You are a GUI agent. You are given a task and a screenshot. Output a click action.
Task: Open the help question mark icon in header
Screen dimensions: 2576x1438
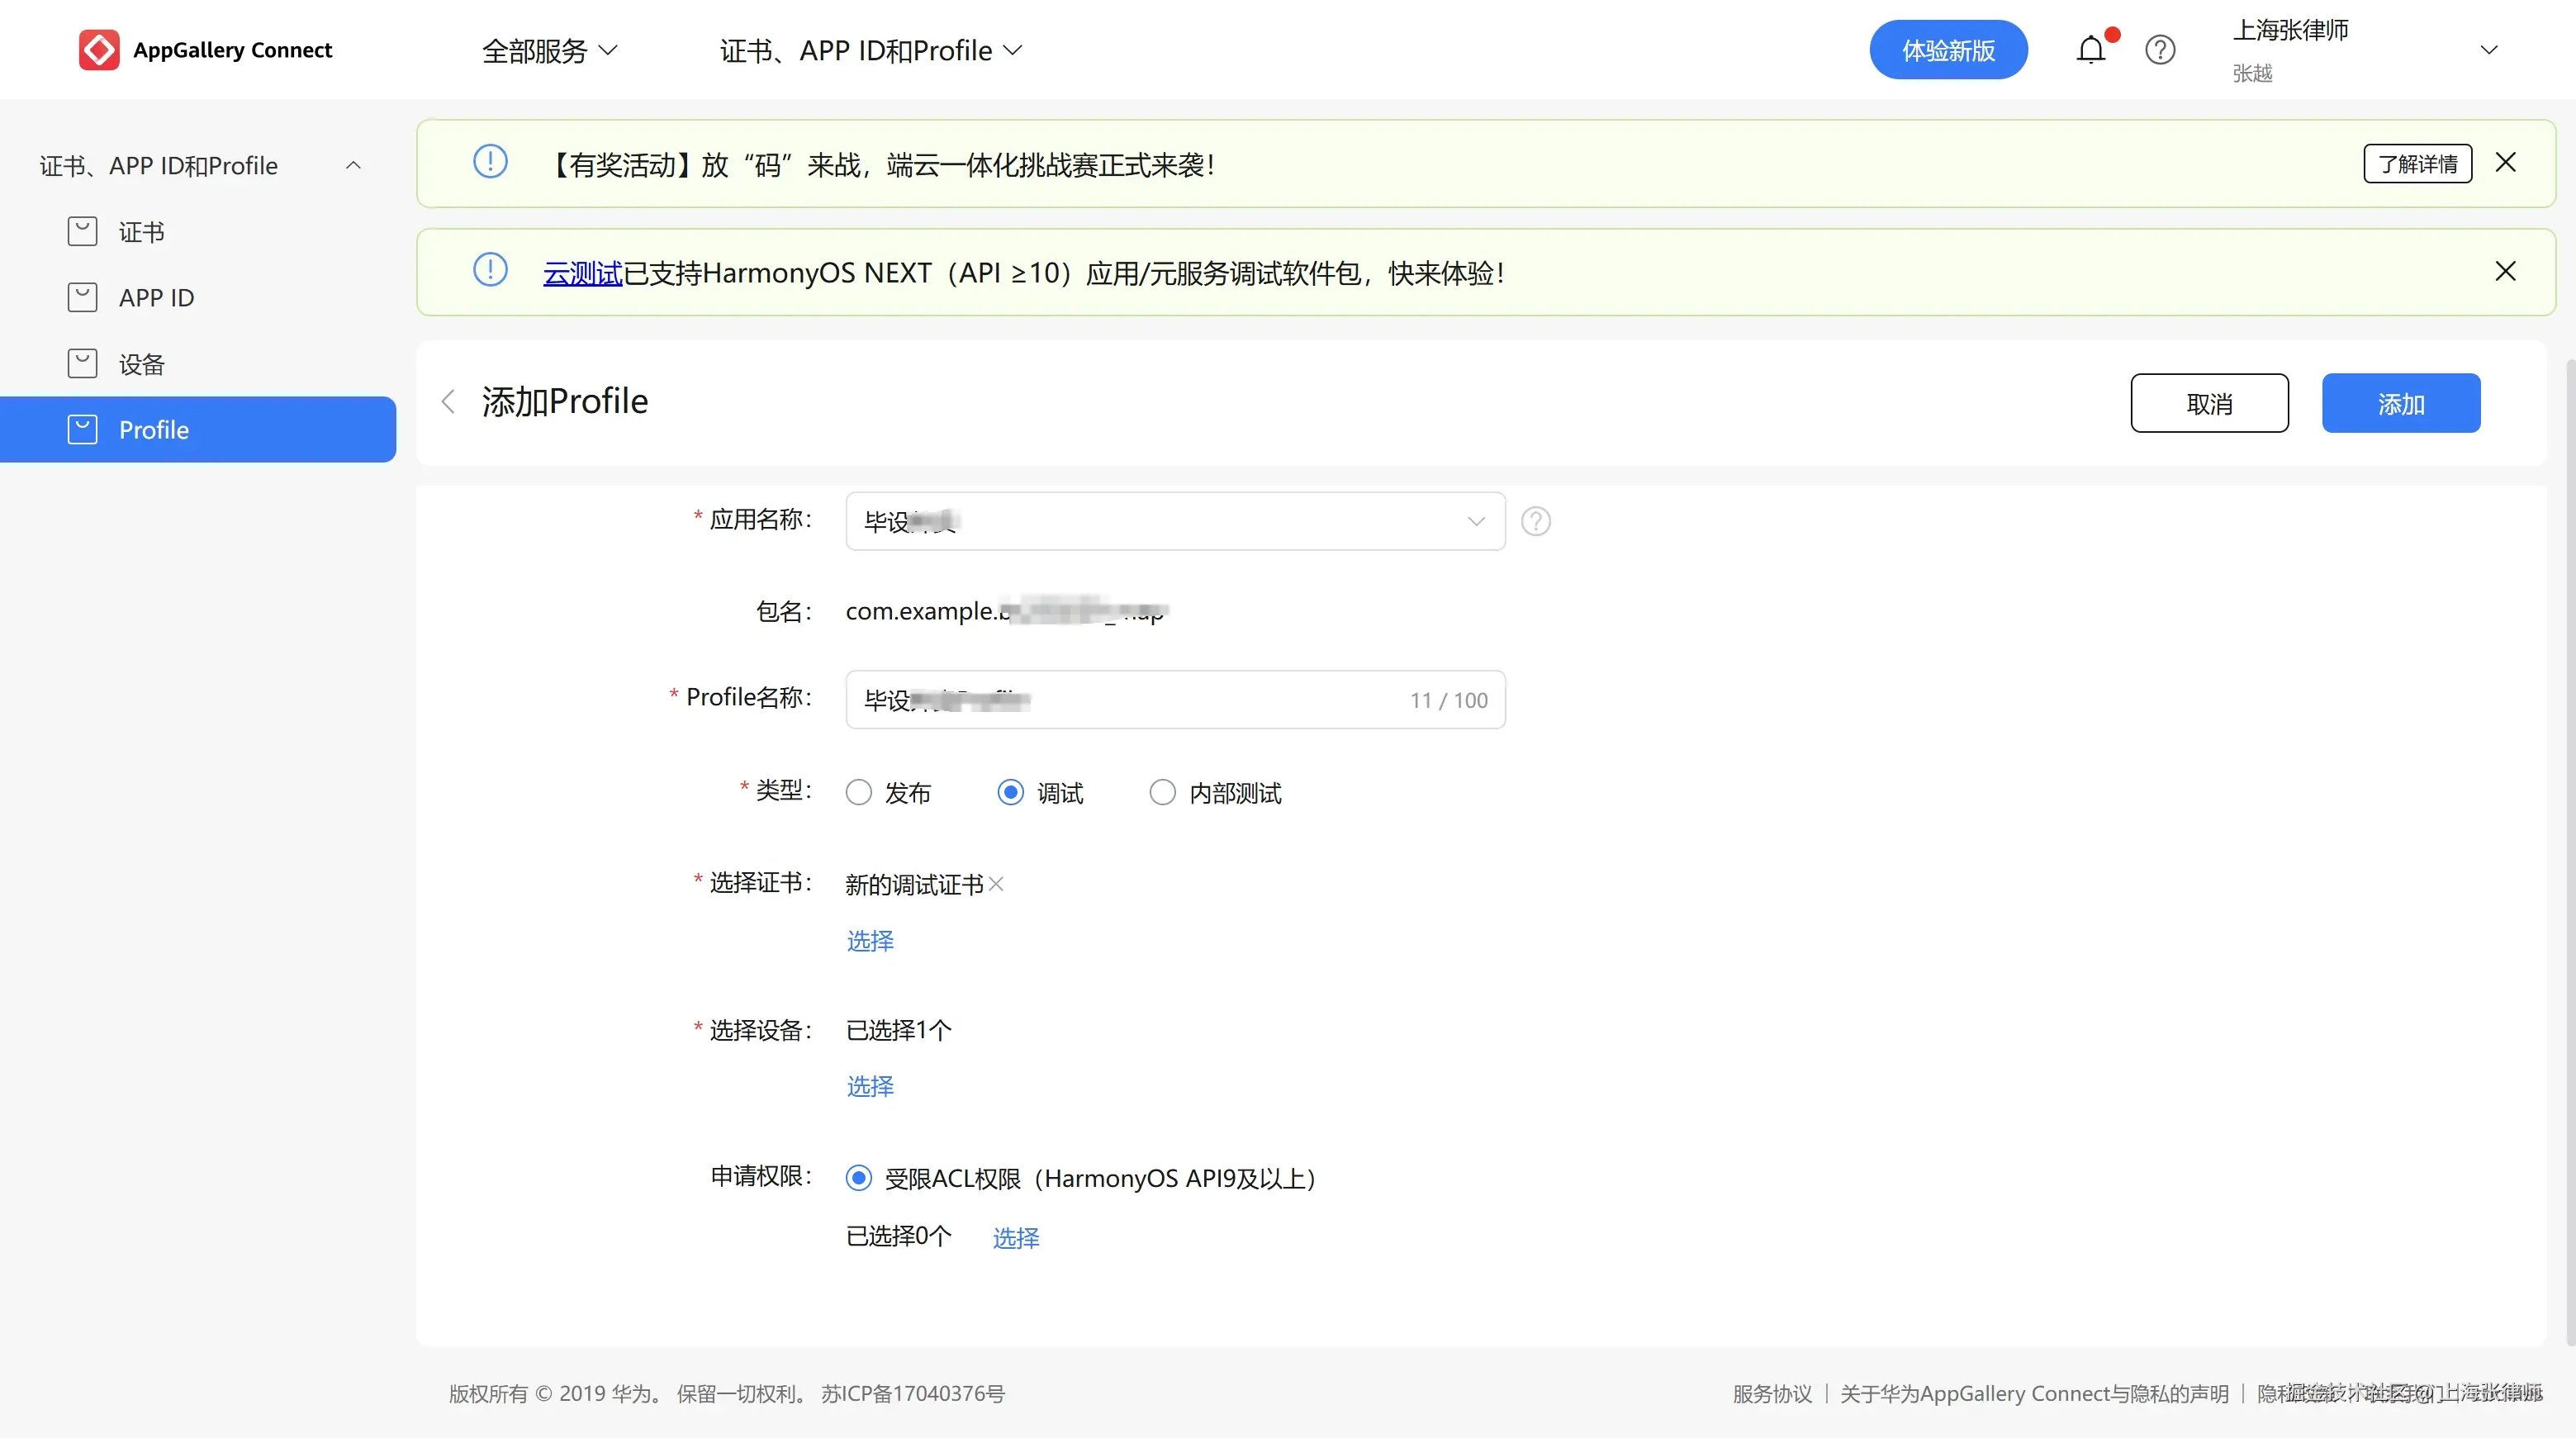2160,50
